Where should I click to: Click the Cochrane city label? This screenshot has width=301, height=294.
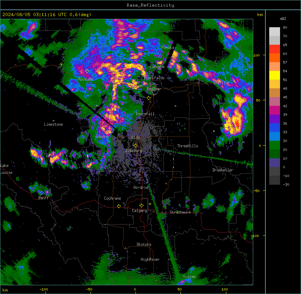click(x=112, y=198)
